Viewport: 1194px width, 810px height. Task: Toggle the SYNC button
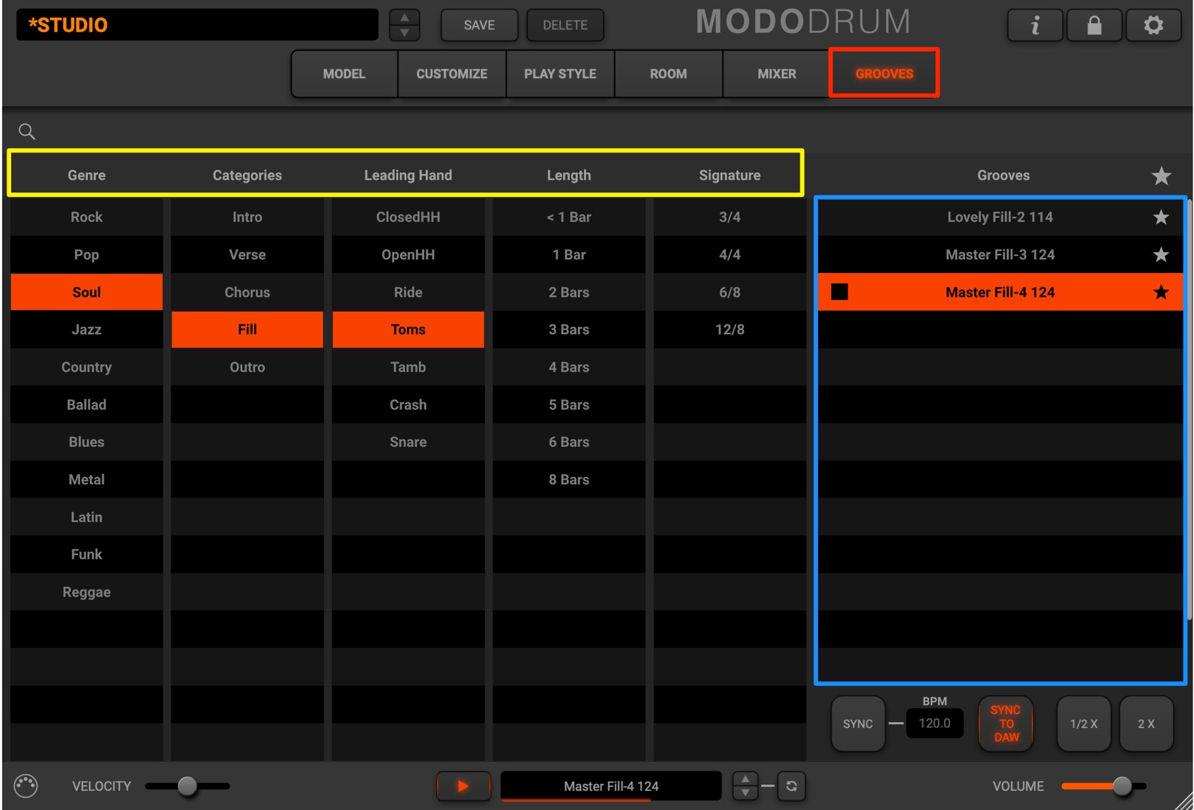coord(857,723)
